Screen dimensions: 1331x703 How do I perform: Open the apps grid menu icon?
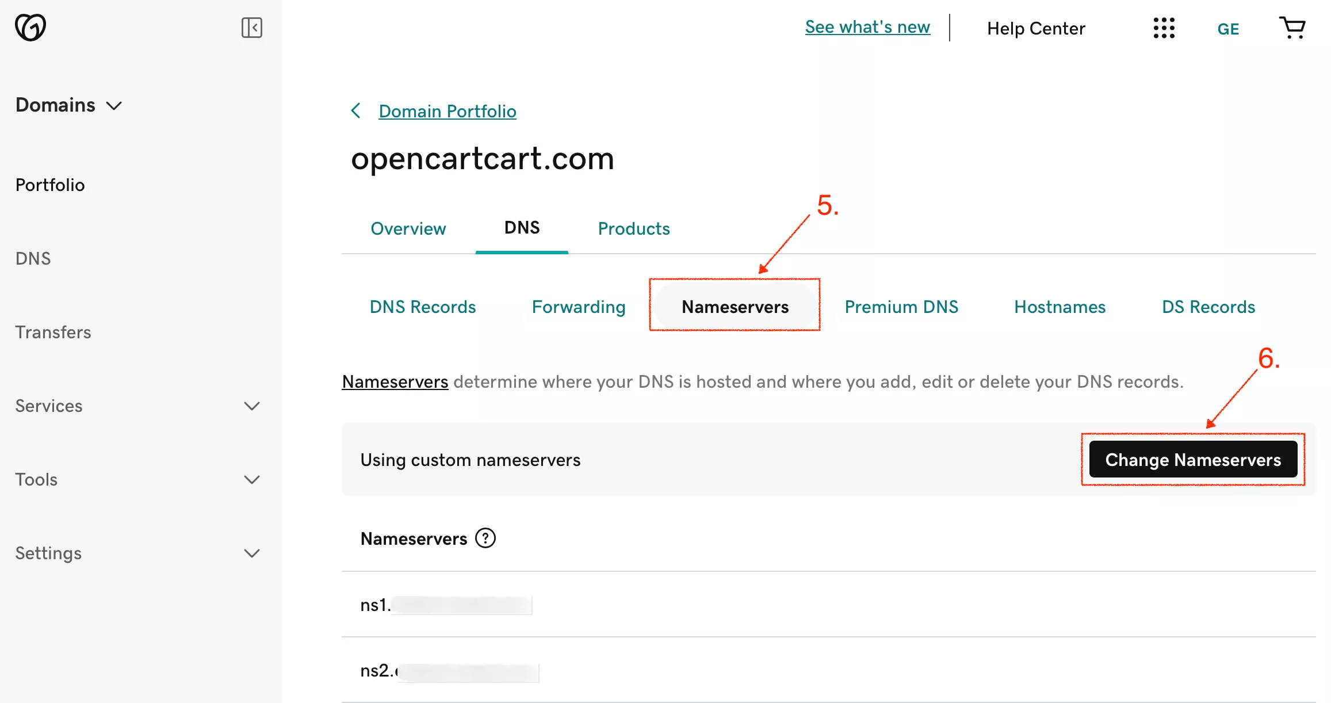1164,28
